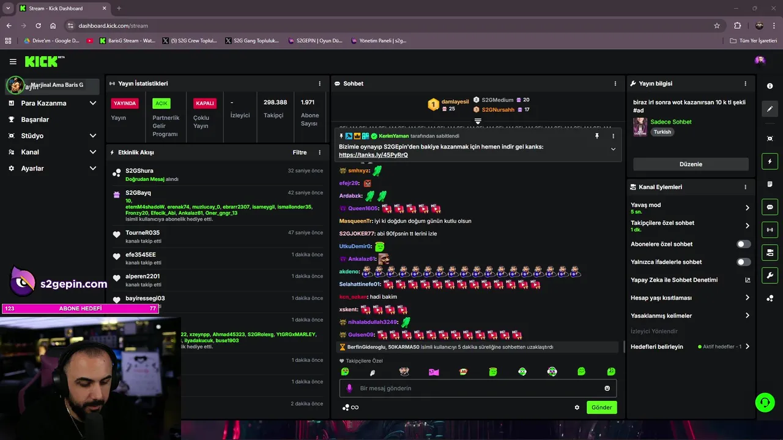The image size is (783, 440).
Task: Open the account avatar menu in Kick header
Action: pyautogui.click(x=760, y=60)
